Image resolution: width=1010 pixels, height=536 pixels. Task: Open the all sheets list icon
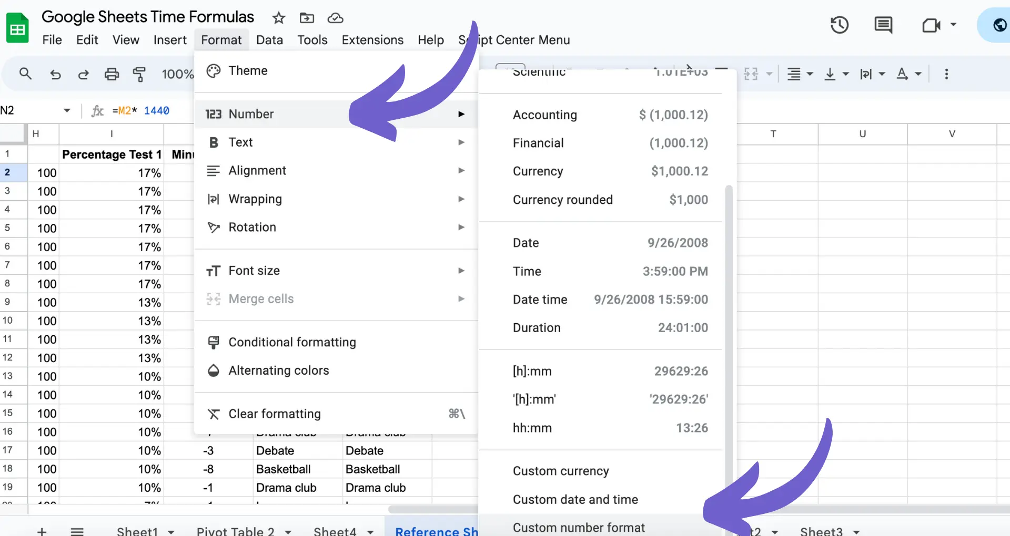tap(77, 531)
